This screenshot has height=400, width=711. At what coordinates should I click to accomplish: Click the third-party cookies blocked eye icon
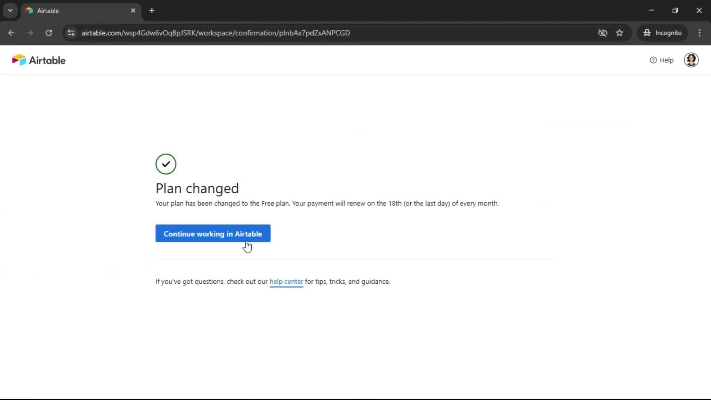tap(602, 33)
